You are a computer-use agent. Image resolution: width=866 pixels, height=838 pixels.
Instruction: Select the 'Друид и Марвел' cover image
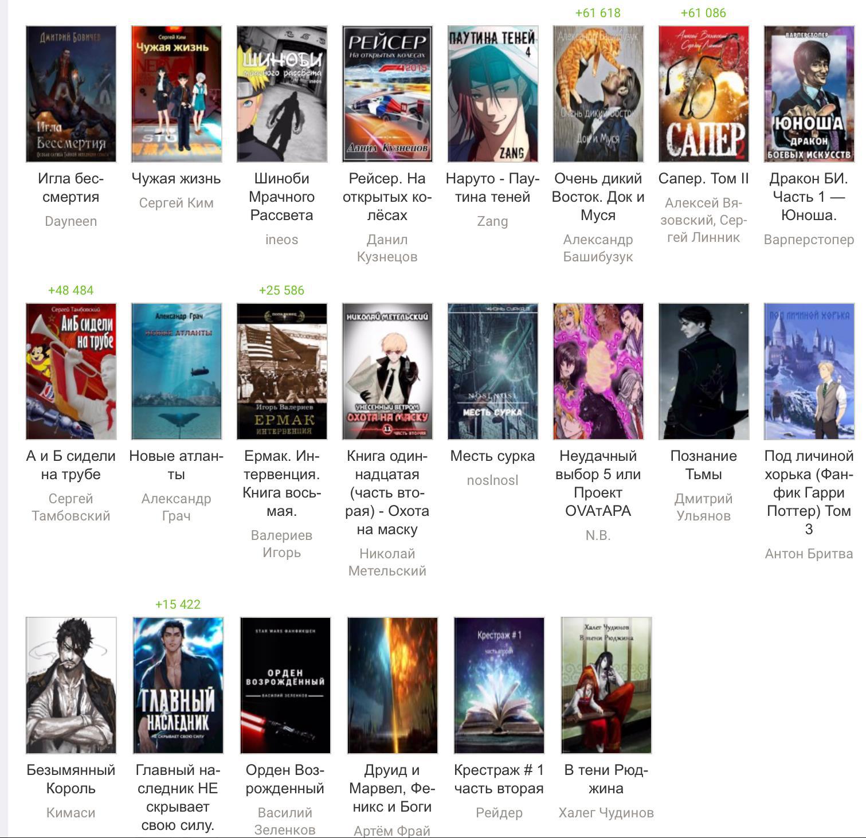393,686
